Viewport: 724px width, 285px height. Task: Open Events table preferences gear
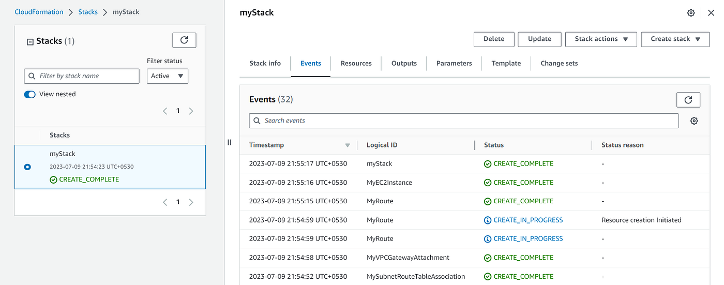point(694,121)
